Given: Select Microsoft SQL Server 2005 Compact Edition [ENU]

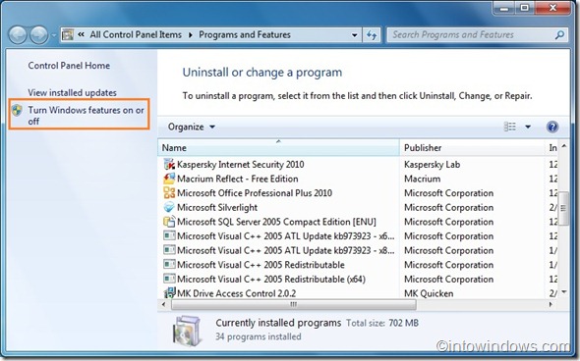Looking at the screenshot, I should 276,222.
